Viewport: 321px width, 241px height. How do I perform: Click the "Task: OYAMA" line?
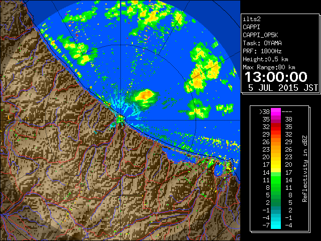click(x=262, y=43)
